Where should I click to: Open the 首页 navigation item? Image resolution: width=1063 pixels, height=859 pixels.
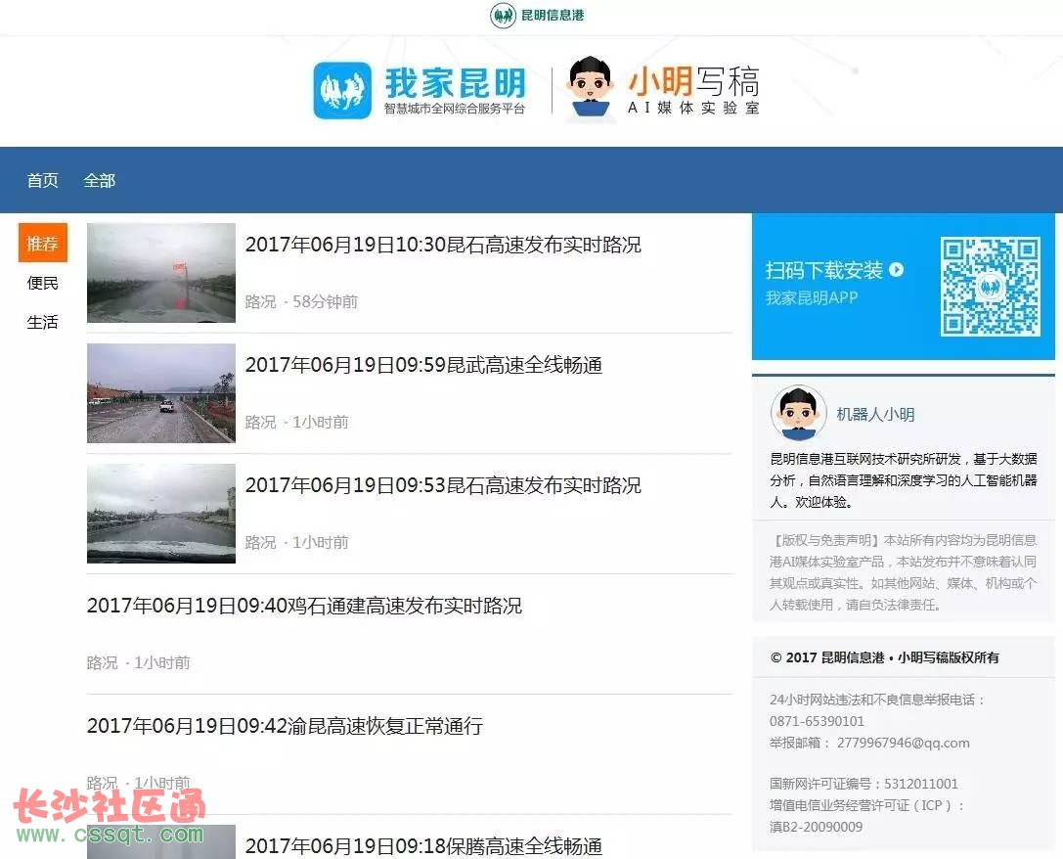tap(42, 180)
